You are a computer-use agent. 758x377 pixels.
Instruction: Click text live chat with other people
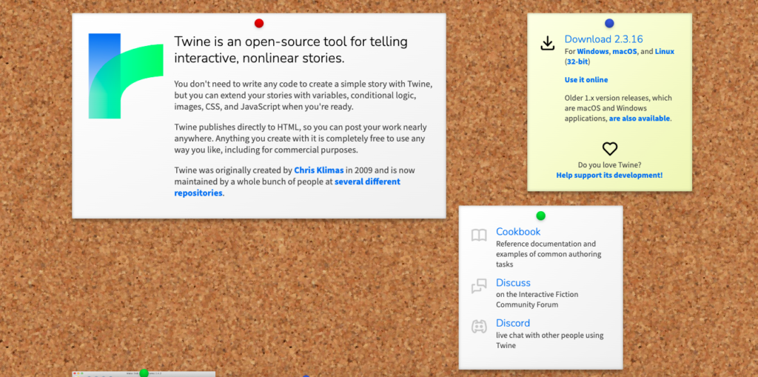pos(550,340)
